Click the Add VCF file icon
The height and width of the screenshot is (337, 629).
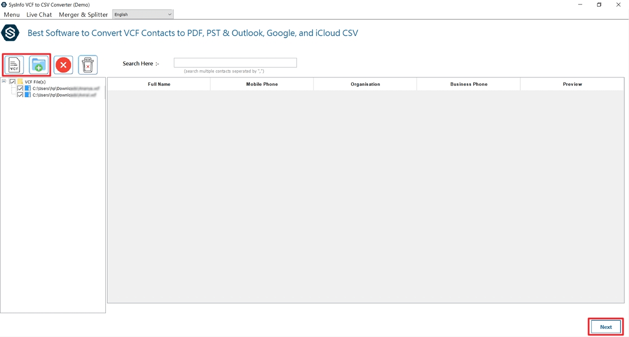[x=14, y=64]
